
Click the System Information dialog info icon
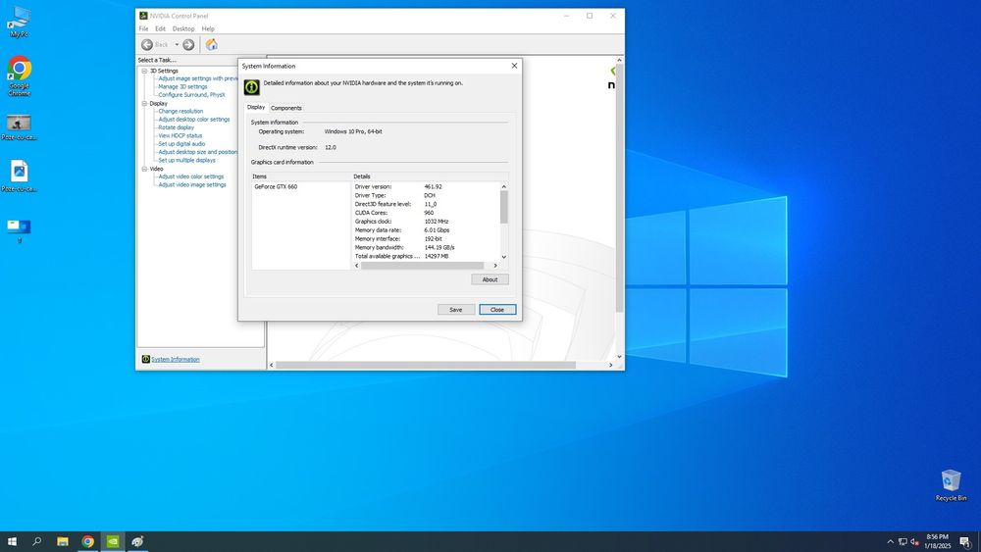pos(251,87)
